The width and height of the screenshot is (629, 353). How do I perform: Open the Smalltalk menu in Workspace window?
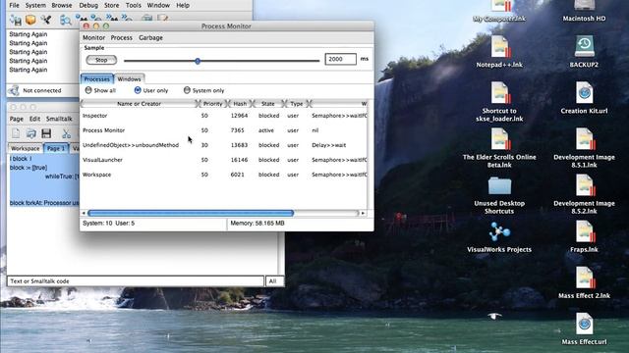(x=59, y=119)
